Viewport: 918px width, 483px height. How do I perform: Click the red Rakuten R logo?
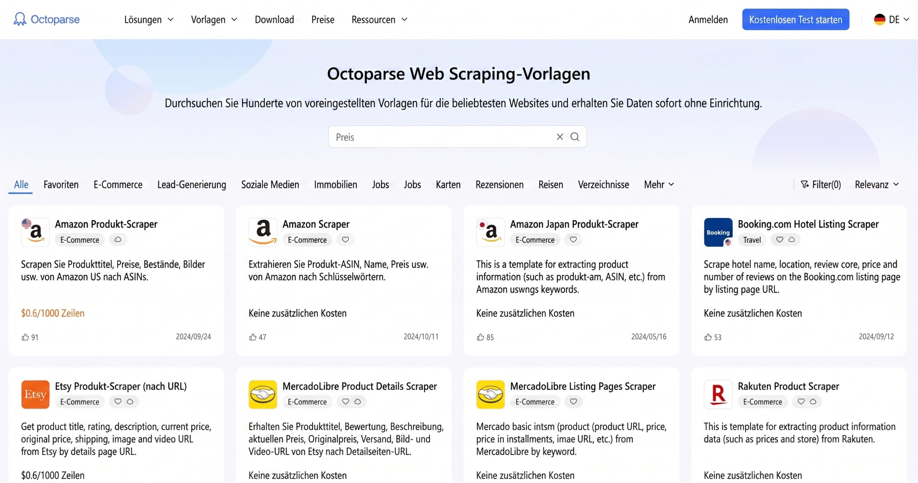[x=718, y=394]
